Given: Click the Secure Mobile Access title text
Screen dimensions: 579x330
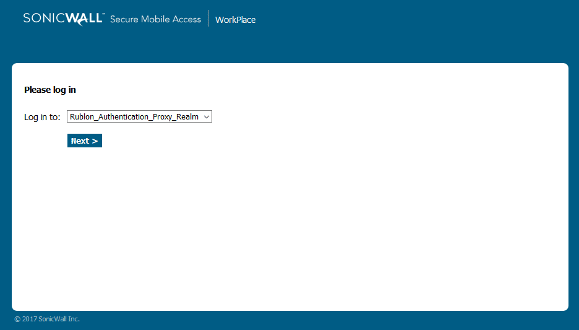Looking at the screenshot, I should coord(155,19).
